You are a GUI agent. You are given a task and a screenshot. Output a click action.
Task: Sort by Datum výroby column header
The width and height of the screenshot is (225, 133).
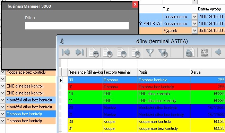[x=211, y=9]
